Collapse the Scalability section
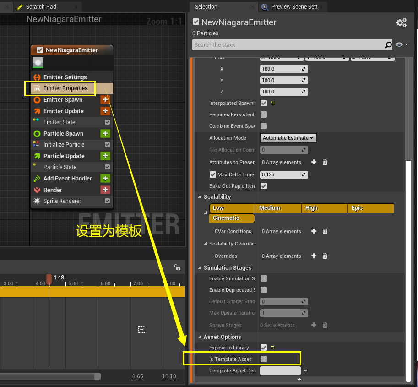418x387 pixels. (200, 196)
